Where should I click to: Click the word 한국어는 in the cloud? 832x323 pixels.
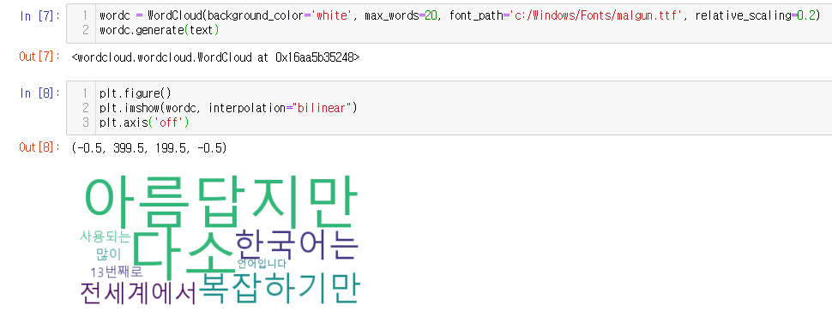297,246
